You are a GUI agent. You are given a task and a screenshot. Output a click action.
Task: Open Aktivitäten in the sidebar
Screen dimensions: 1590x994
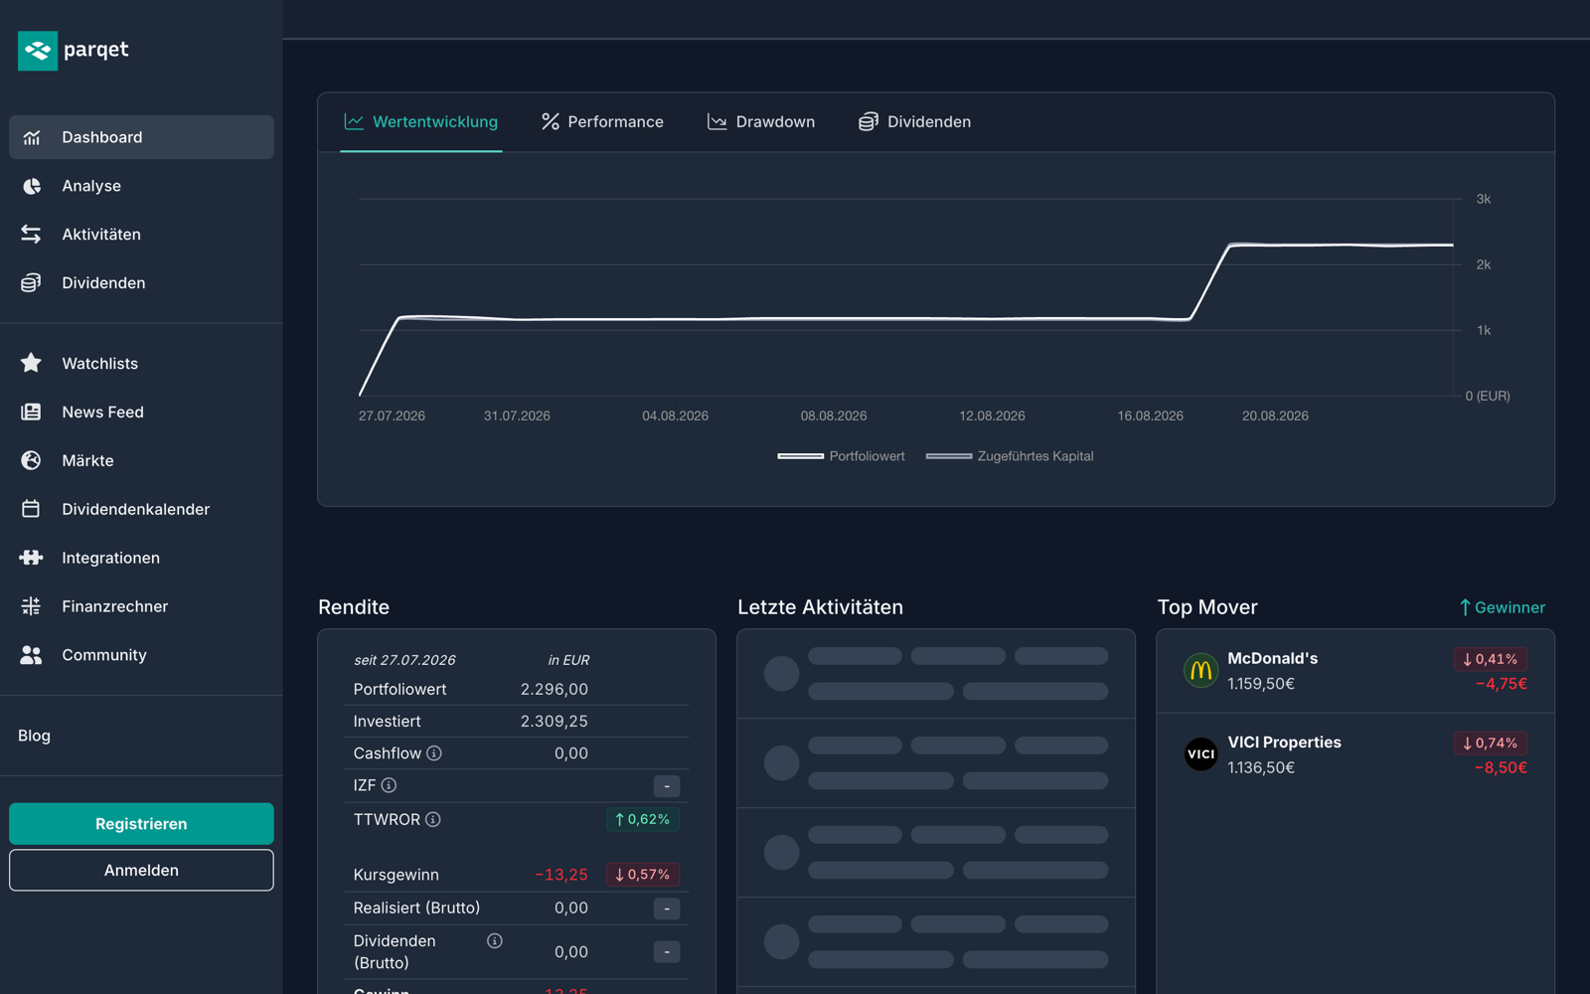click(141, 235)
